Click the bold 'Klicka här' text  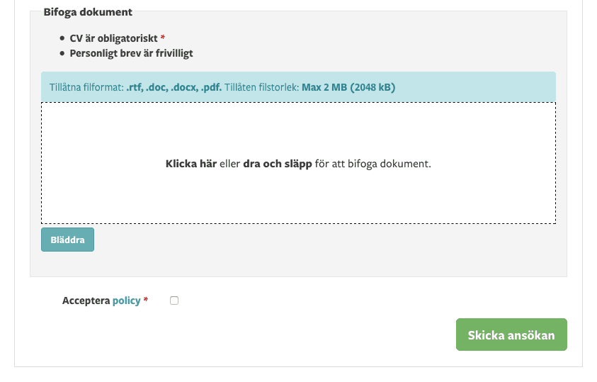(x=191, y=164)
